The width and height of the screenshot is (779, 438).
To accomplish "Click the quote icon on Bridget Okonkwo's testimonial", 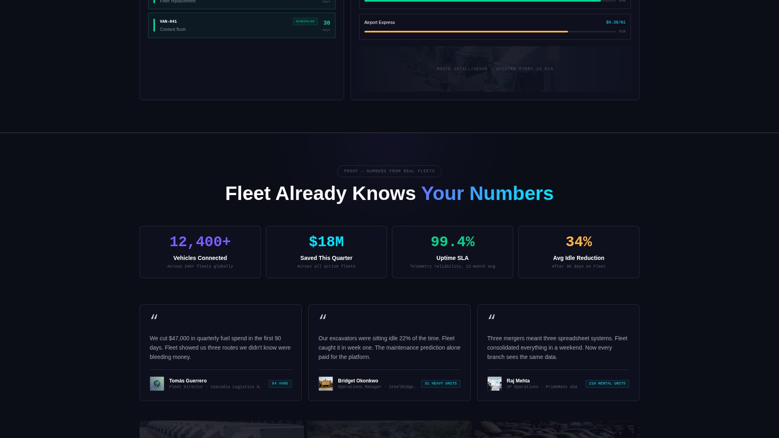I will (323, 317).
